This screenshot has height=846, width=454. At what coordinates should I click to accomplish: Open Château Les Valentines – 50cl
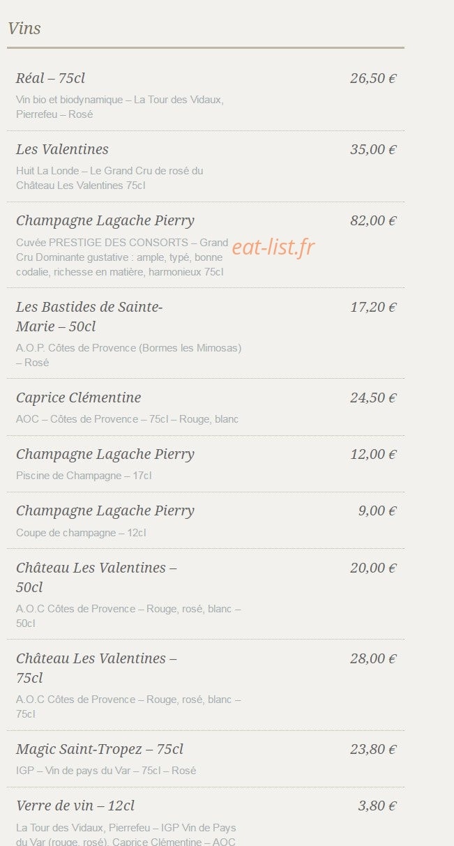(96, 577)
